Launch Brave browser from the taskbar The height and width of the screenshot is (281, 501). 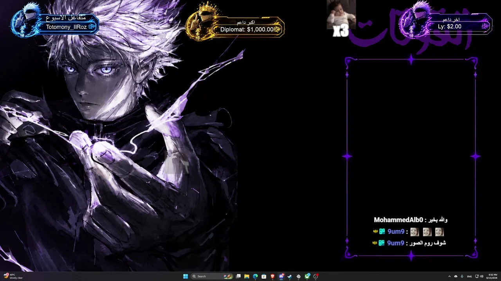pyautogui.click(x=273, y=276)
